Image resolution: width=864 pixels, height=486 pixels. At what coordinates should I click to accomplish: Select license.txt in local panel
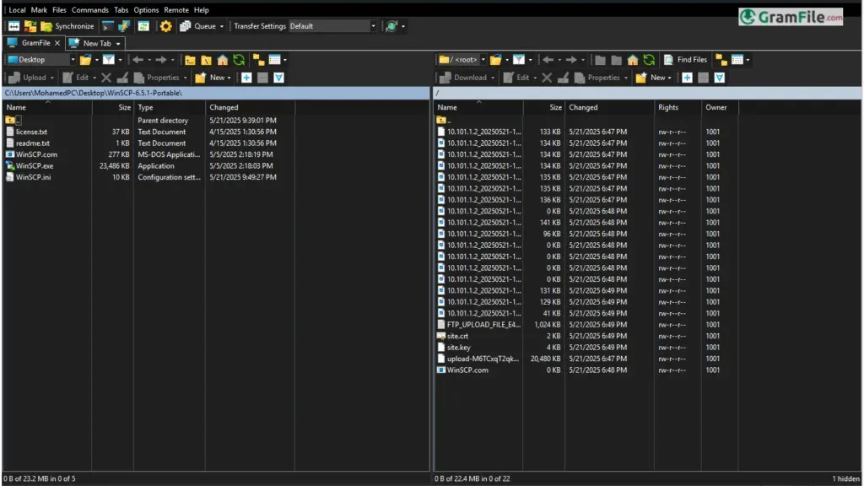click(x=31, y=132)
